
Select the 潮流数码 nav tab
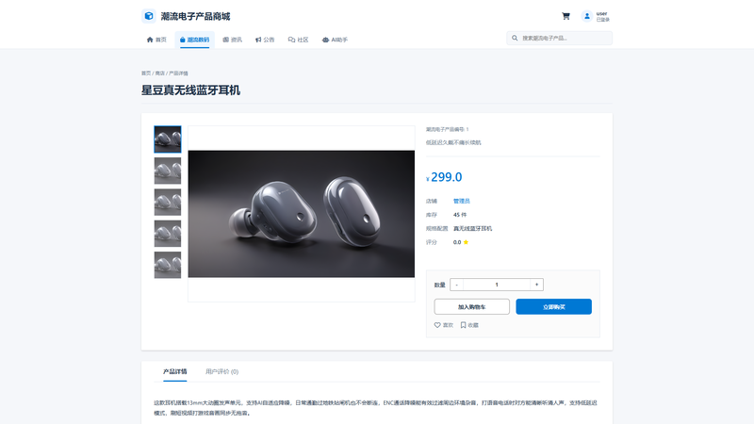tap(194, 40)
